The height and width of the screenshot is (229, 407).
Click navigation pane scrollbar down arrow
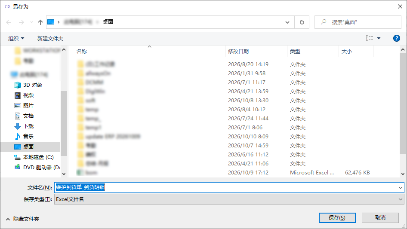(x=64, y=174)
